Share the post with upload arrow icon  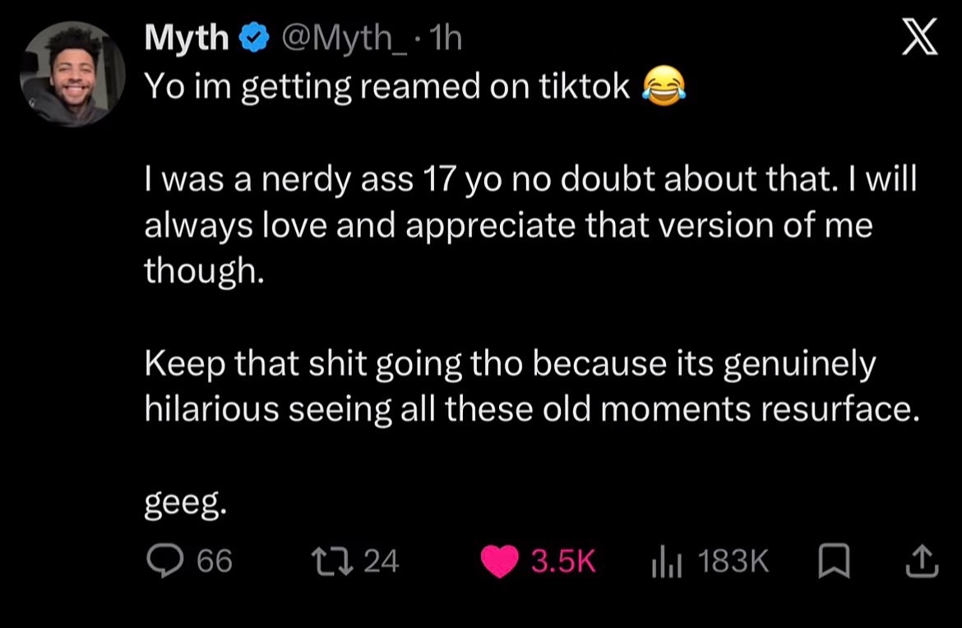(922, 561)
